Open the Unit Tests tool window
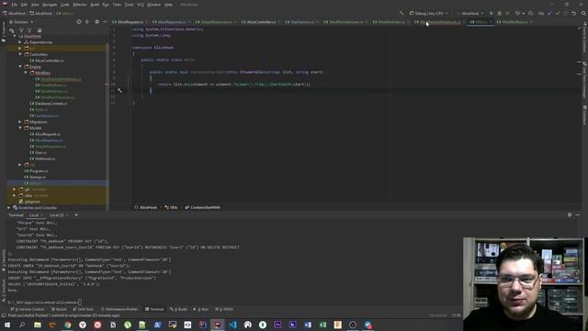 point(84,309)
